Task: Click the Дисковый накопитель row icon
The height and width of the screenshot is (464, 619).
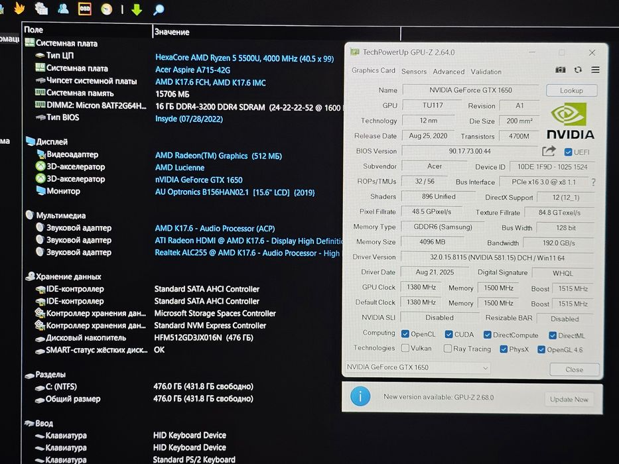Action: pos(40,339)
